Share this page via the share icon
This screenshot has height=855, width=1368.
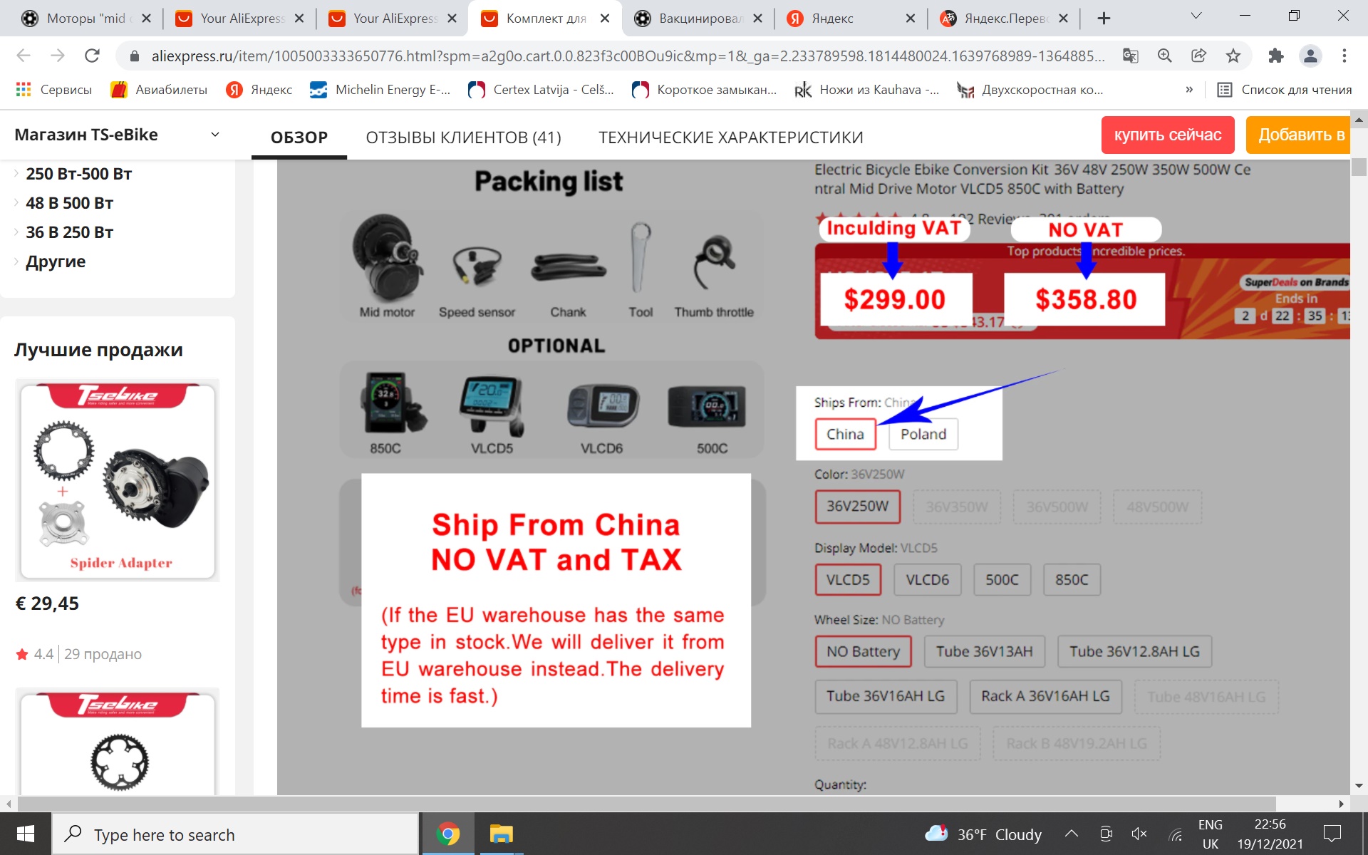tap(1199, 56)
